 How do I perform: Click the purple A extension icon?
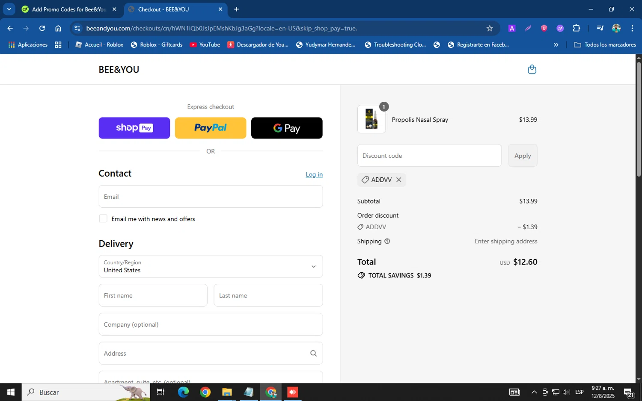click(x=511, y=28)
